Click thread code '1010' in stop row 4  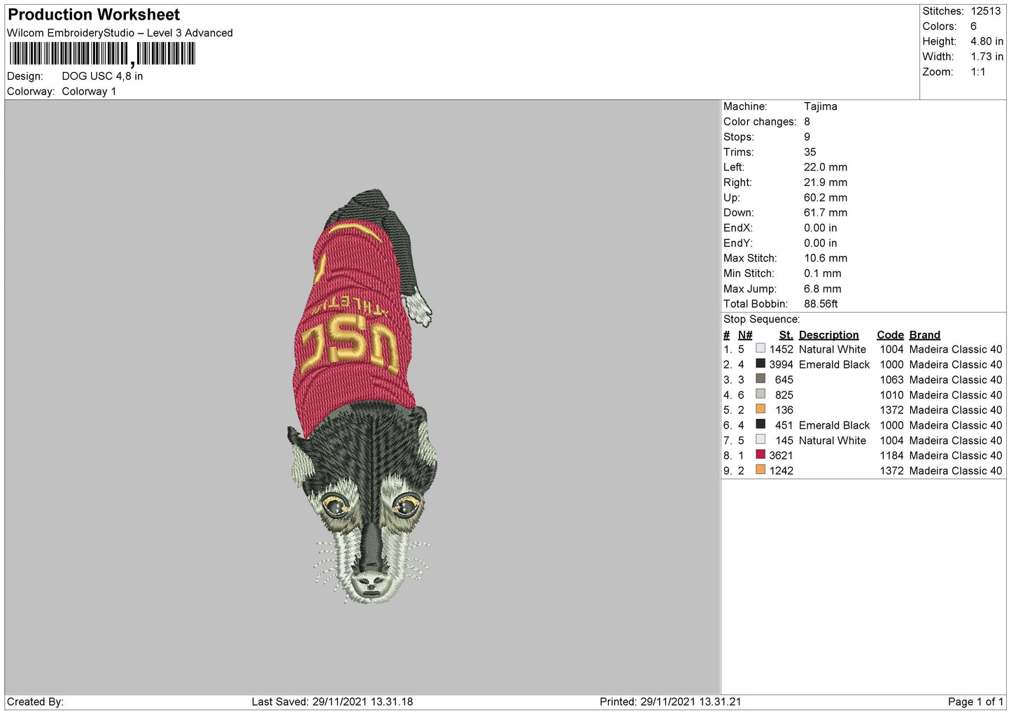coord(891,395)
